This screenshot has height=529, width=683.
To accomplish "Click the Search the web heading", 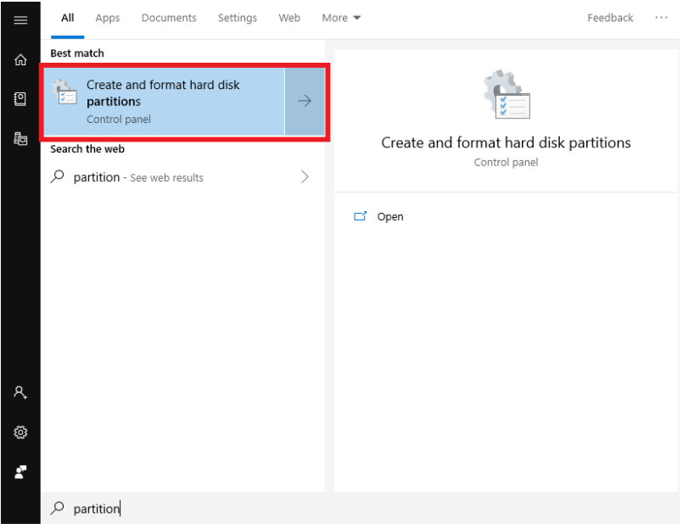I will (x=87, y=149).
